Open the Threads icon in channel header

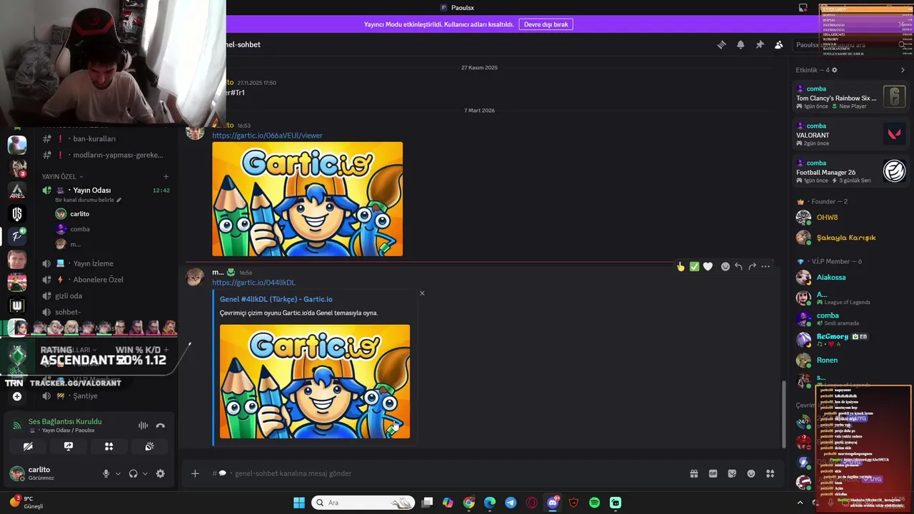point(721,44)
